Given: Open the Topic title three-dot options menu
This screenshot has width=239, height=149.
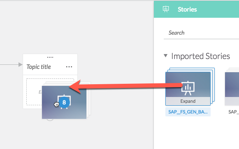Looking at the screenshot, I should [69, 67].
